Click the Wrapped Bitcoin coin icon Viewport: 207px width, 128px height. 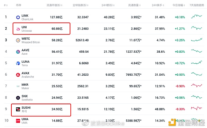point(18,40)
